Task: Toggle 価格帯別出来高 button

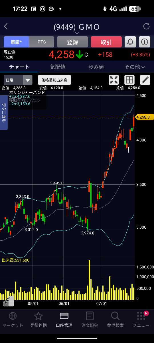Action: [x=54, y=80]
